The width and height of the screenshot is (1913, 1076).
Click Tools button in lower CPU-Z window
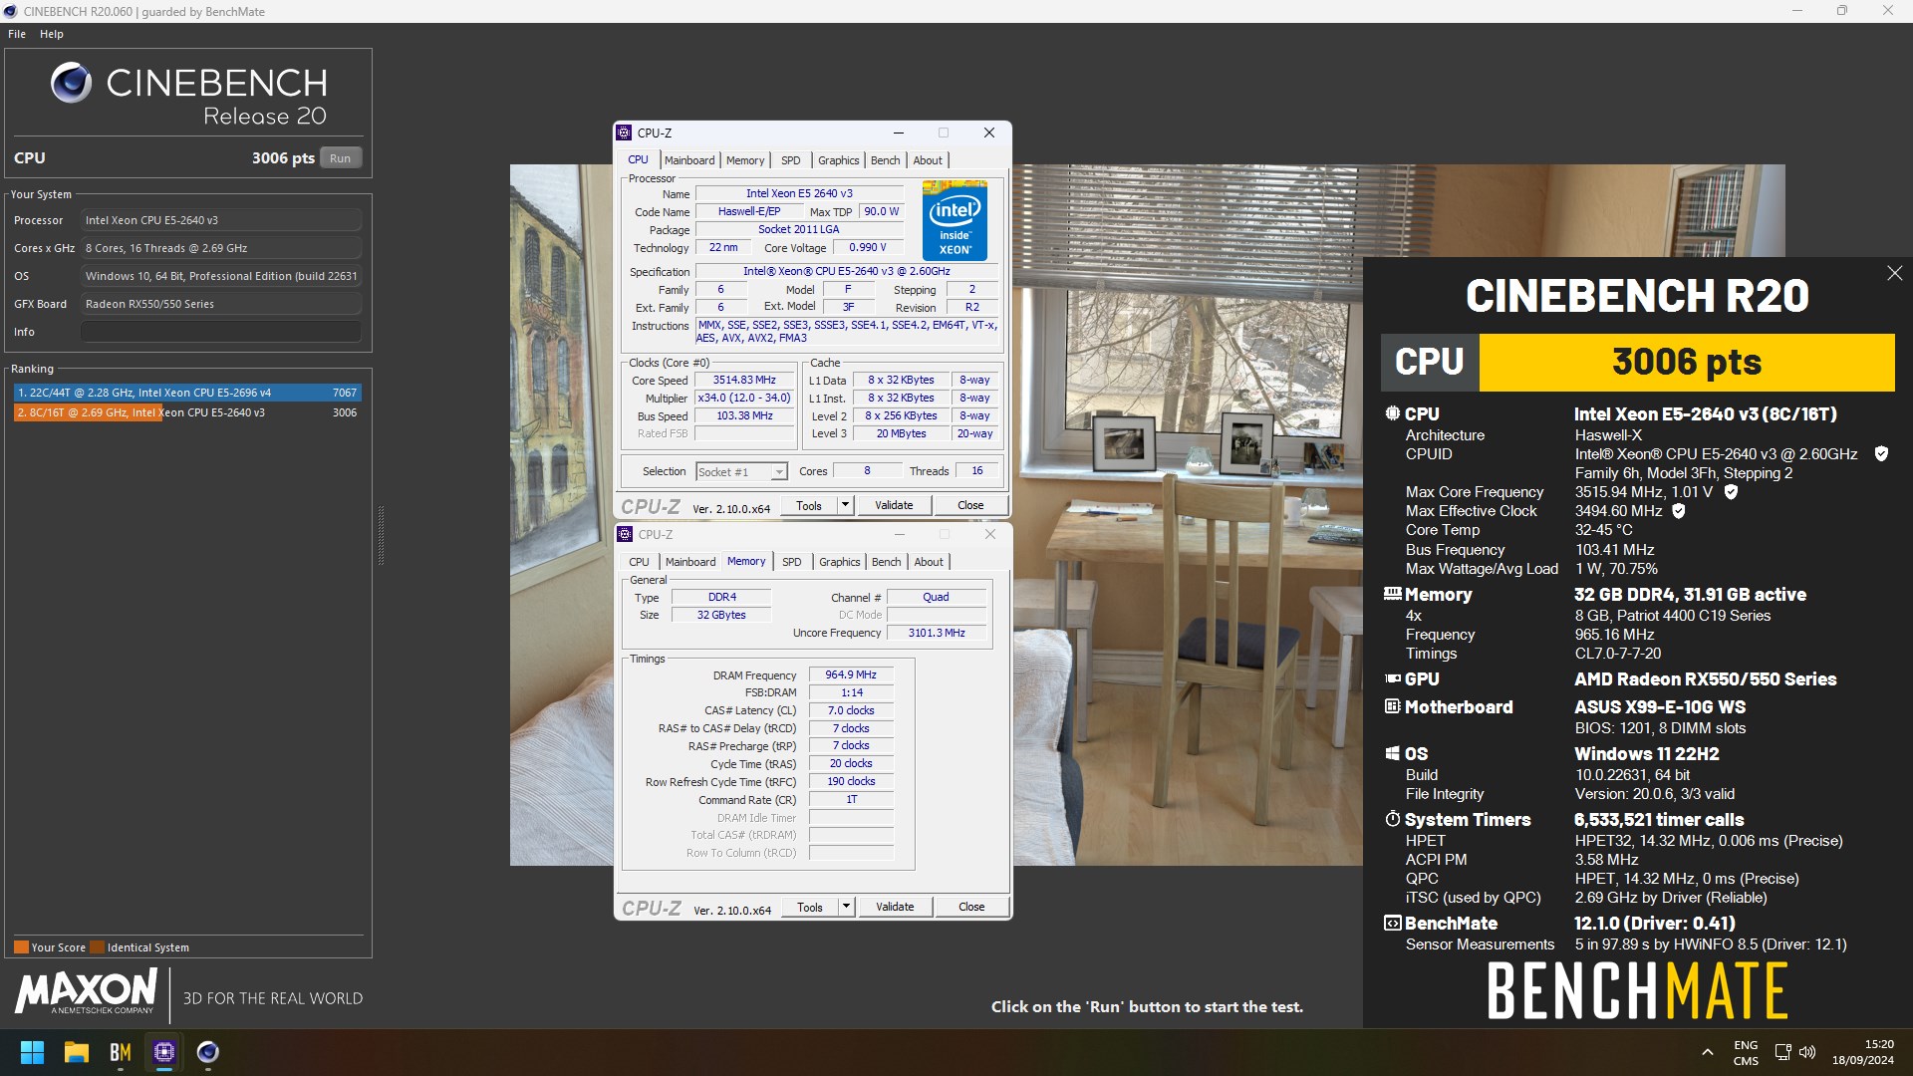pyautogui.click(x=810, y=907)
